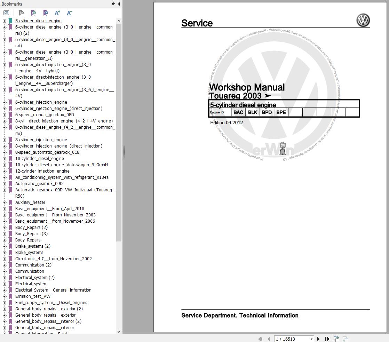Image resolution: width=389 pixels, height=342 pixels.
Task: Increase bookmark font size with A+ icon
Action: pos(57,13)
